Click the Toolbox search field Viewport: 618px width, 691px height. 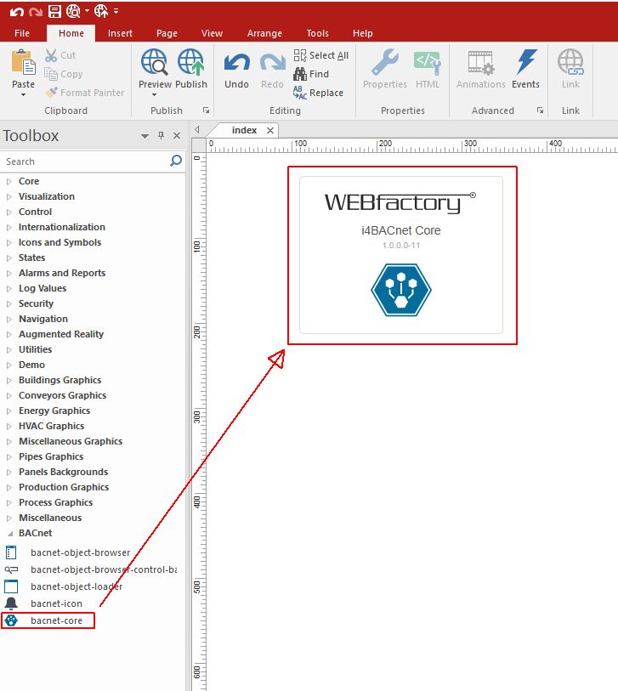(85, 161)
